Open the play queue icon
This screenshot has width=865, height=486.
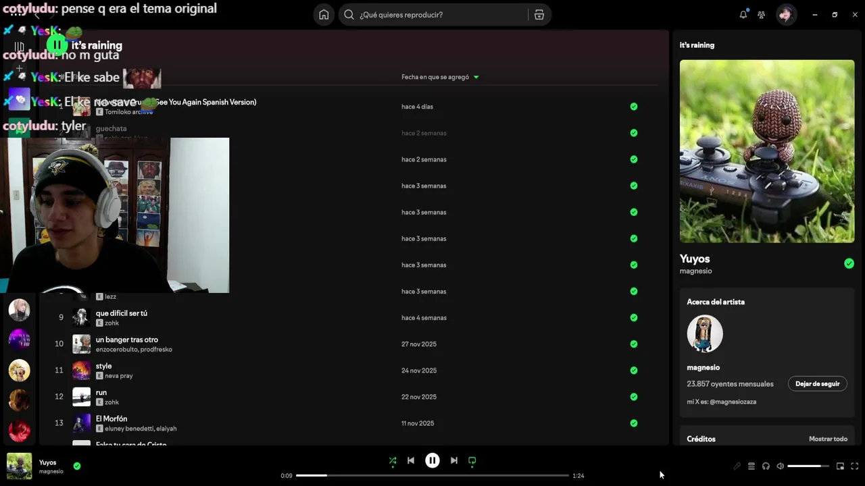point(751,466)
